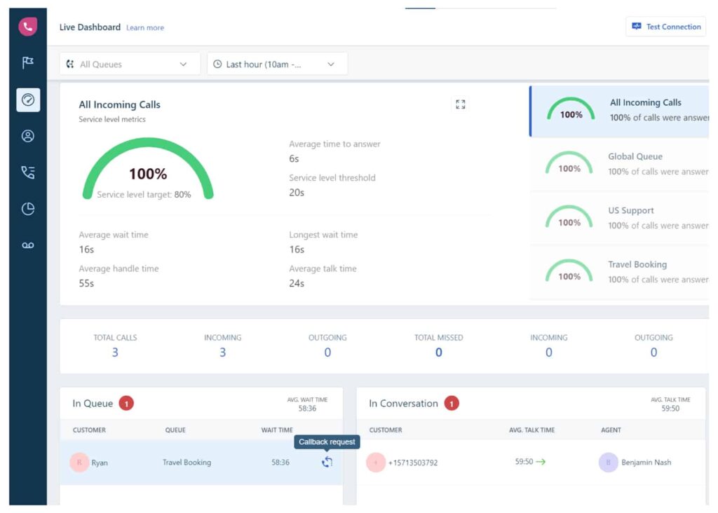The width and height of the screenshot is (718, 513).
Task: Open the Dashboard gauge icon in sidebar
Action: (27, 100)
